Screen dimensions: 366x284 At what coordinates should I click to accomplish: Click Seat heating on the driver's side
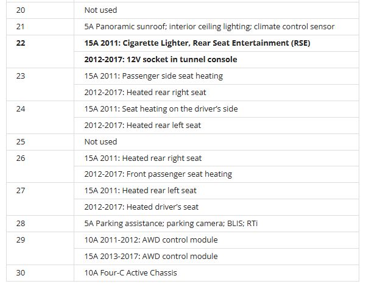tap(161, 109)
